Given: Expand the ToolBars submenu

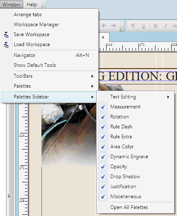Looking at the screenshot, I should [x=49, y=76].
